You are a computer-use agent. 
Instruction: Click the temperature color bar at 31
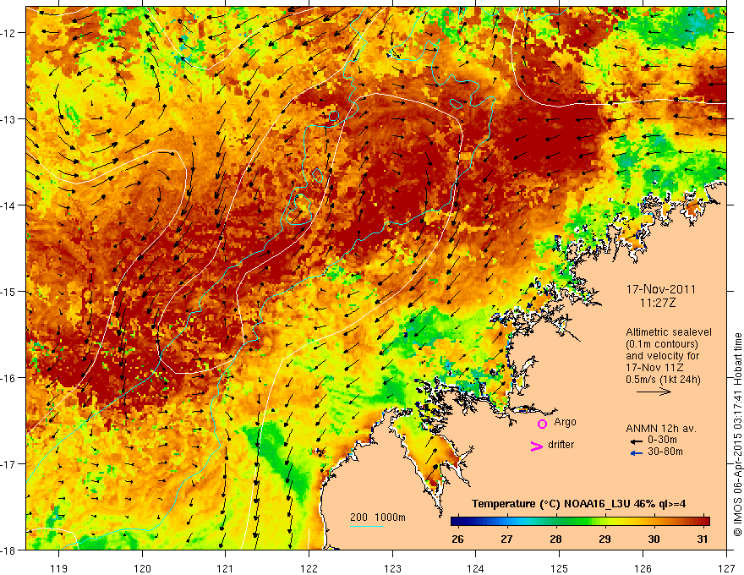click(x=703, y=522)
